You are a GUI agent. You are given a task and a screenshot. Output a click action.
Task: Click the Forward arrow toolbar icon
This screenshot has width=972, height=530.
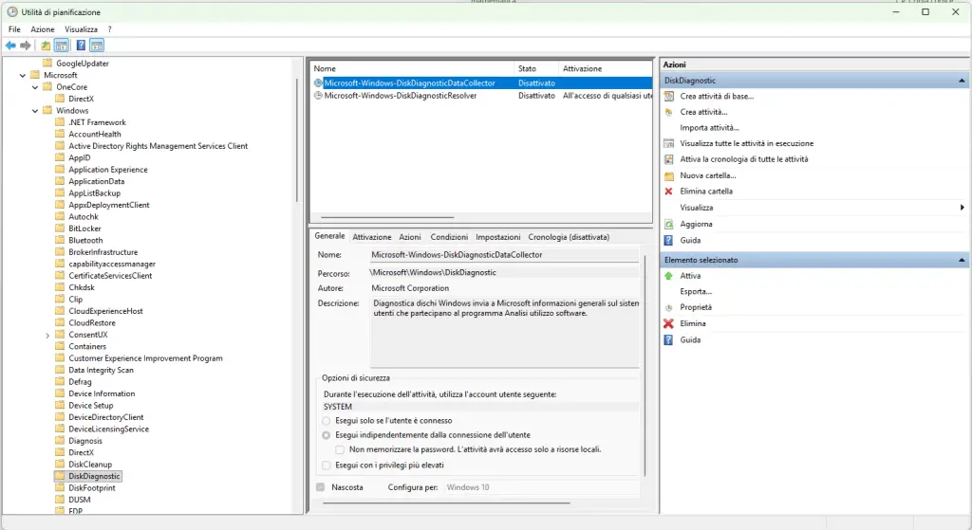pyautogui.click(x=26, y=46)
